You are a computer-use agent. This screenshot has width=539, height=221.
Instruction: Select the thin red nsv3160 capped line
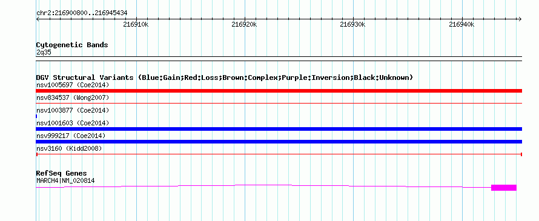(279, 154)
